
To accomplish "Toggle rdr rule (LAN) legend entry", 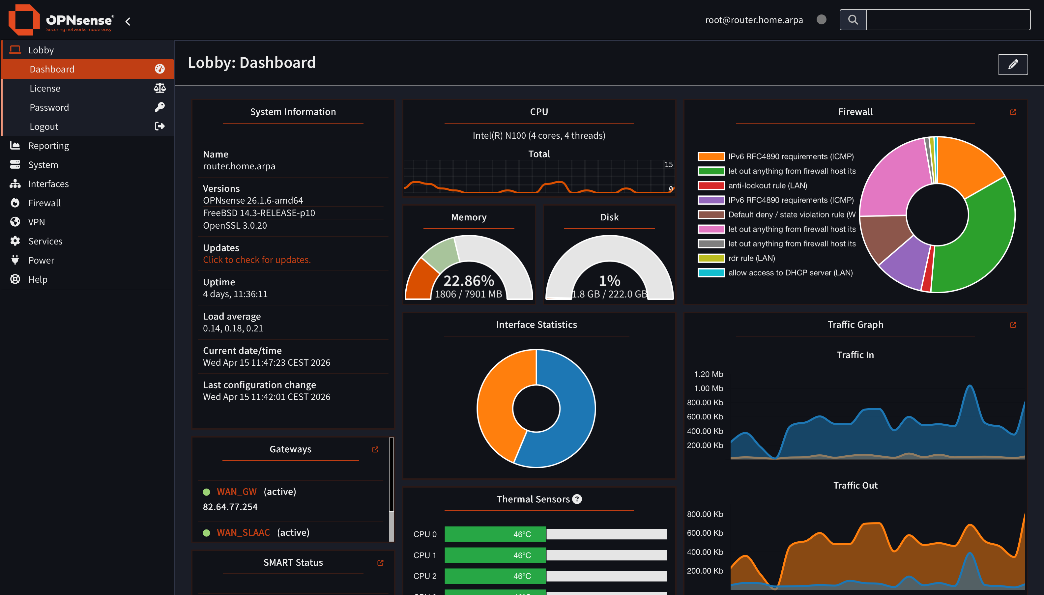I will point(751,258).
